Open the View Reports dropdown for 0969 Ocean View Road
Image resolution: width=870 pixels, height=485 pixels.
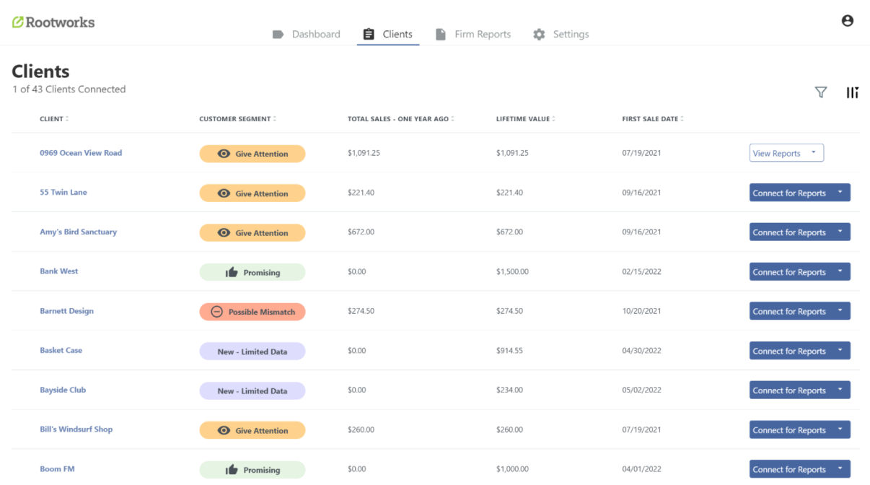point(815,152)
